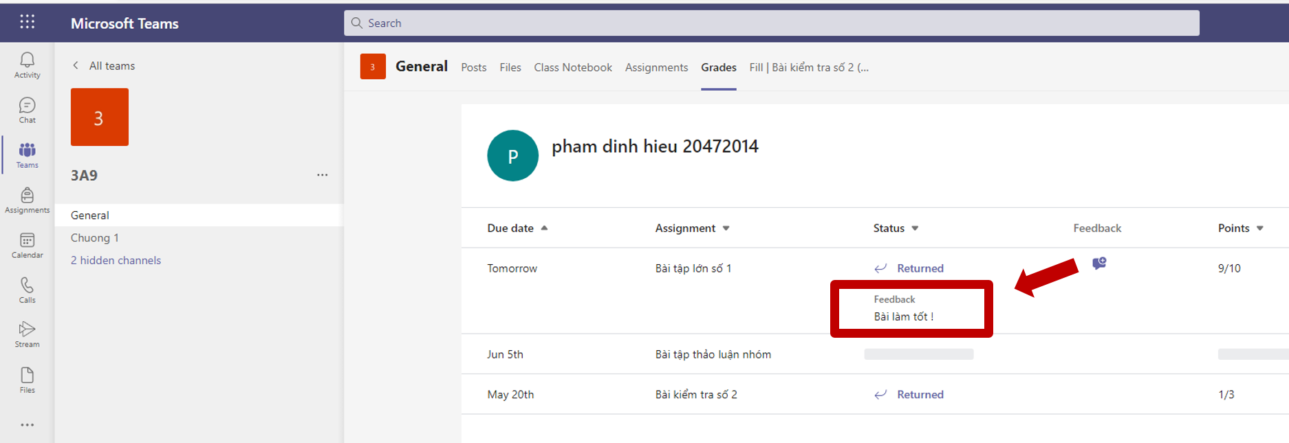Open the Calendar app icon

28,245
